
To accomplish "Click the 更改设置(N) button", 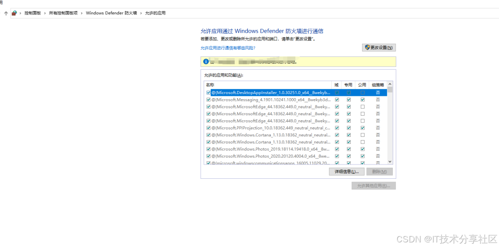I will pos(379,47).
